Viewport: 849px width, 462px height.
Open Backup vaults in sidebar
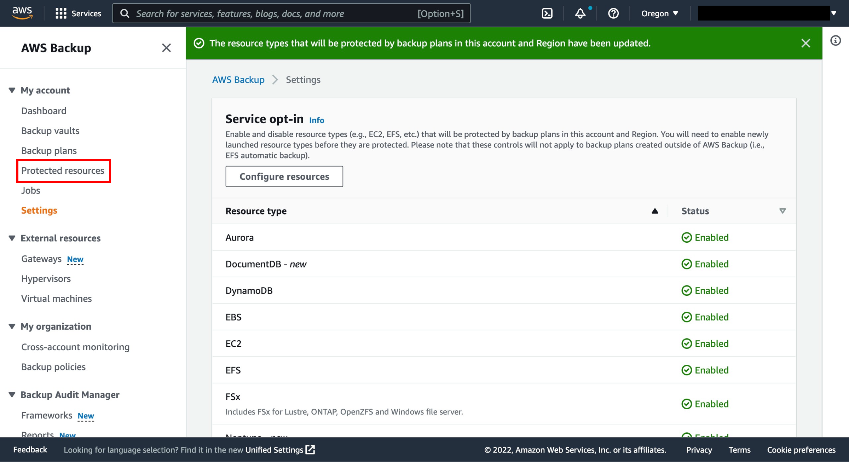50,131
